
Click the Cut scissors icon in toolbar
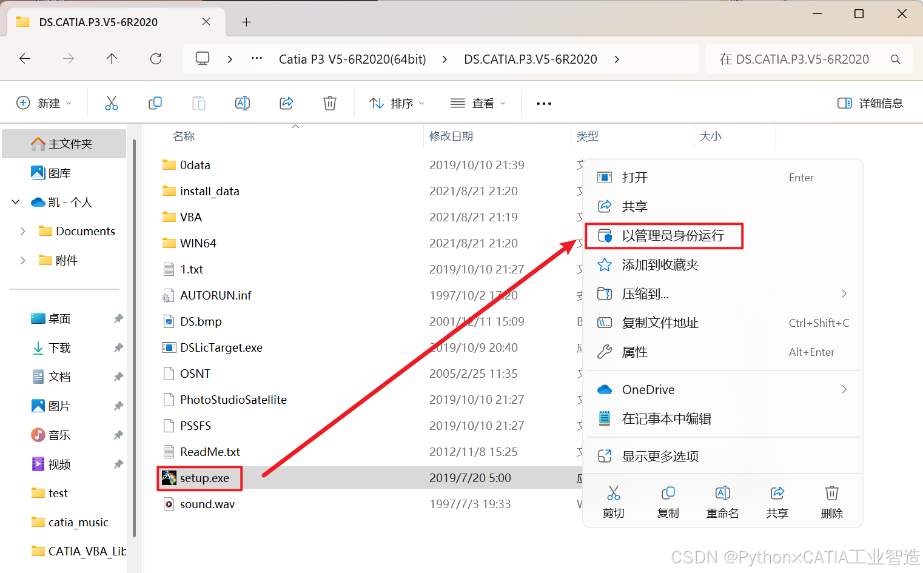pyautogui.click(x=112, y=103)
